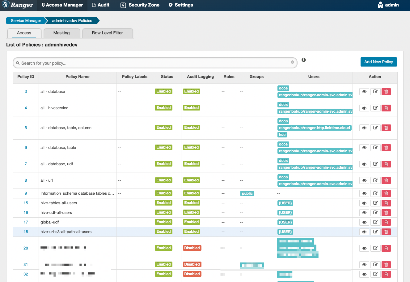Open the policy ID 28 link
The height and width of the screenshot is (282, 410).
(26, 248)
